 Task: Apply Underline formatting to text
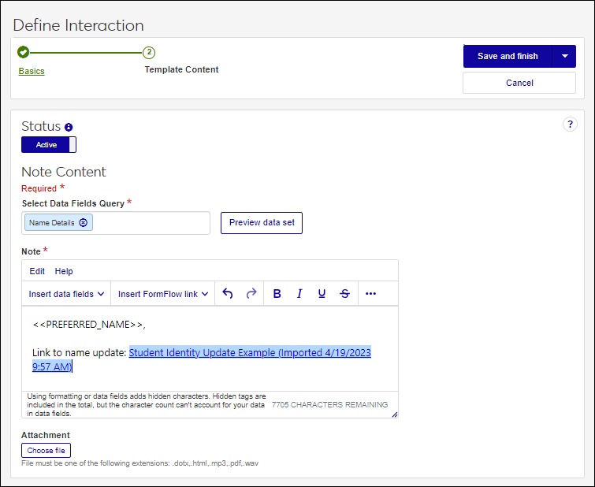[322, 294]
